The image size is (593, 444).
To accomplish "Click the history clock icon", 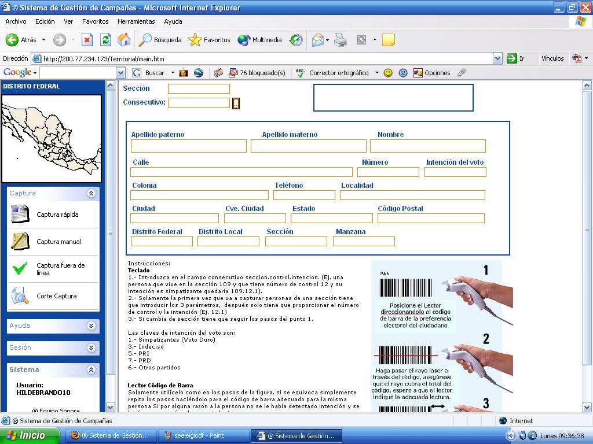I will [296, 40].
